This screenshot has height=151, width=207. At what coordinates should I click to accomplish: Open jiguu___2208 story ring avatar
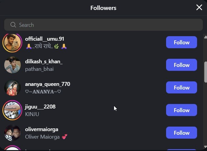(12, 110)
